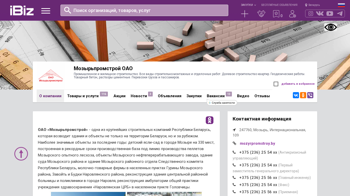
Task: Switch language via Russian flag
Action: [x=341, y=5]
